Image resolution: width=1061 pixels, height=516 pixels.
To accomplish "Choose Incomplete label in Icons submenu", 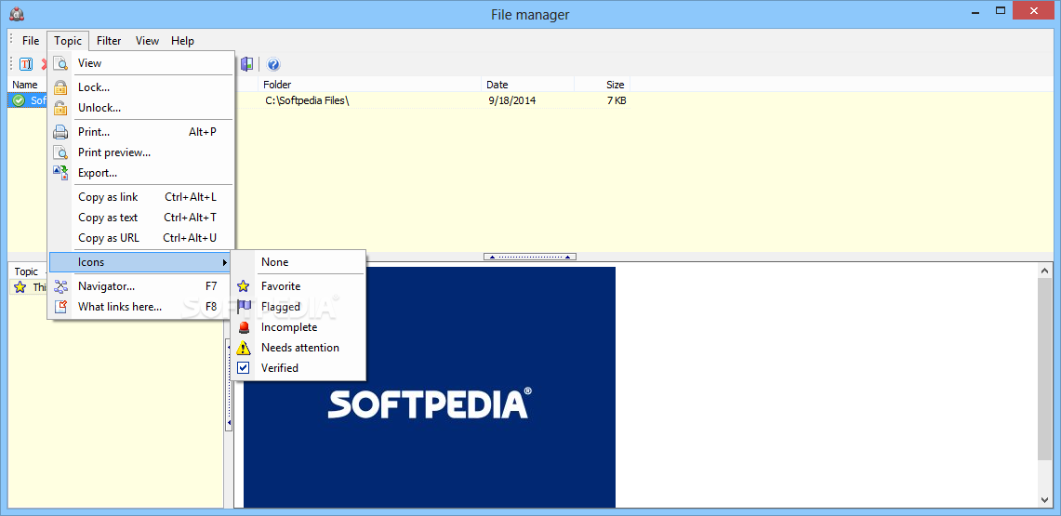I will [289, 326].
